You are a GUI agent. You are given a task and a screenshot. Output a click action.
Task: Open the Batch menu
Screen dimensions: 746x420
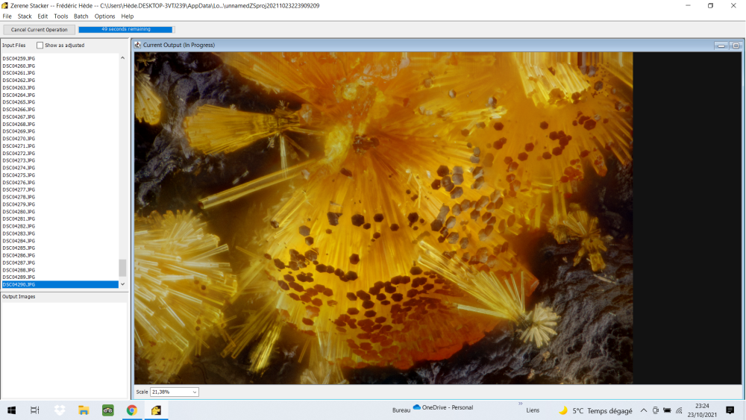(x=81, y=16)
